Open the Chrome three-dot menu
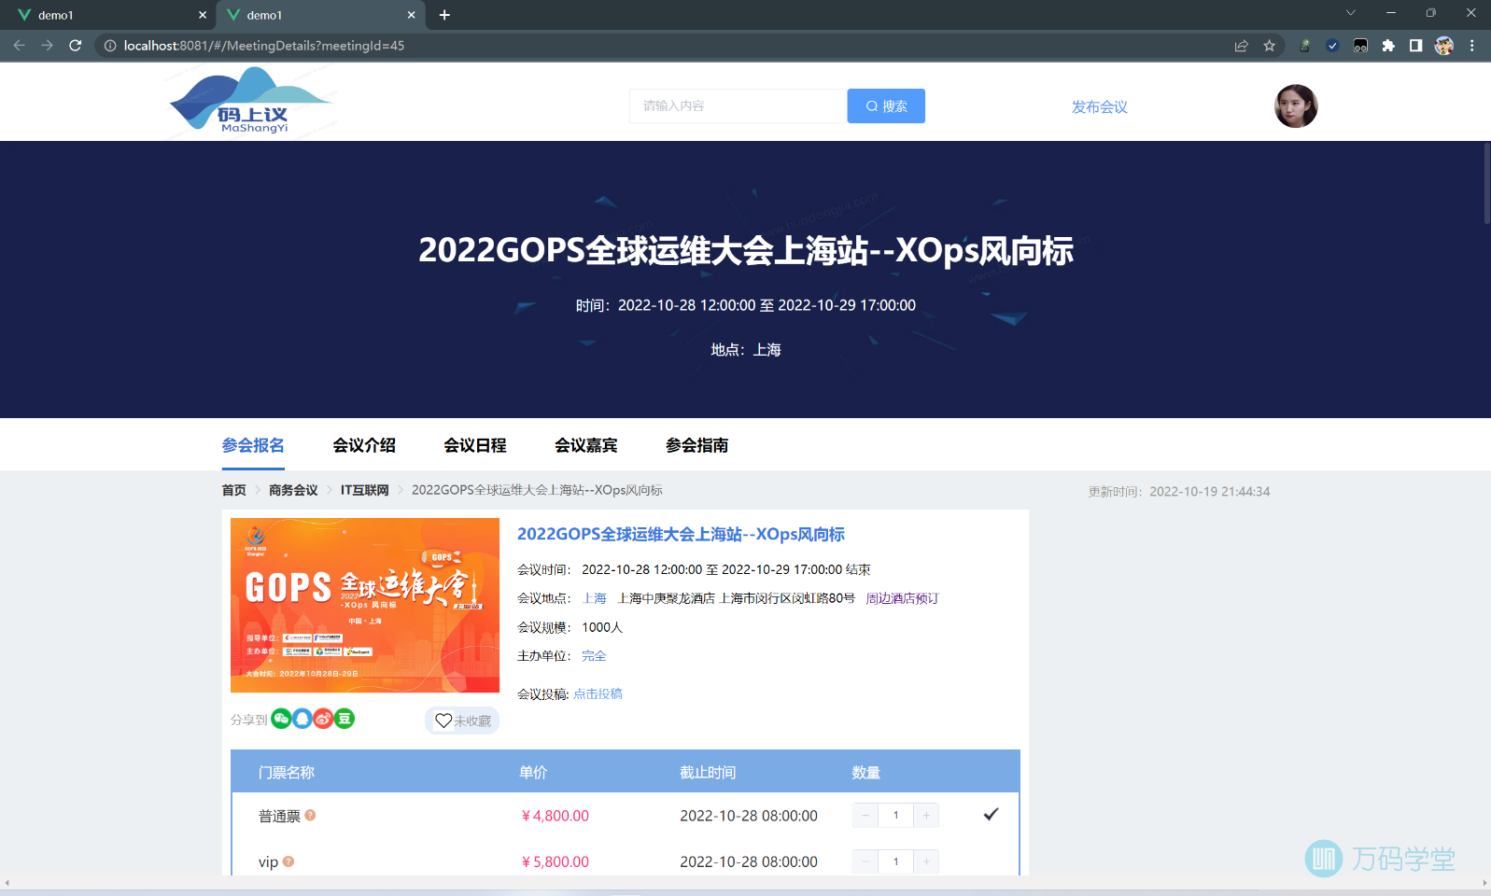Viewport: 1491px width, 896px height. 1471,46
